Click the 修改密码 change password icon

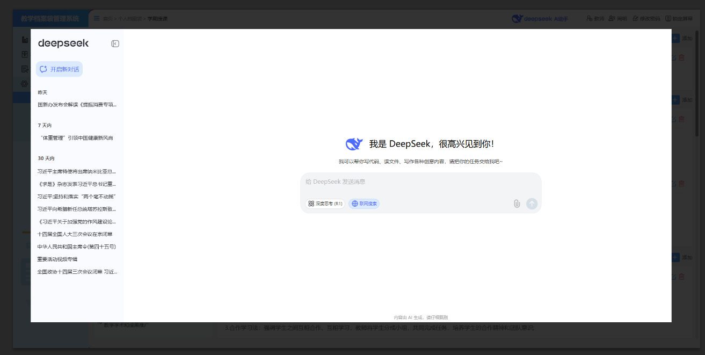[636, 19]
